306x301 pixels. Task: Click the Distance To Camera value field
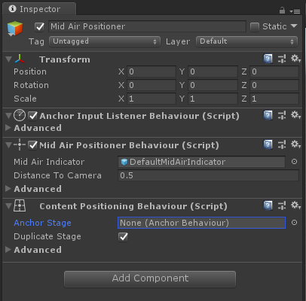tap(208, 175)
